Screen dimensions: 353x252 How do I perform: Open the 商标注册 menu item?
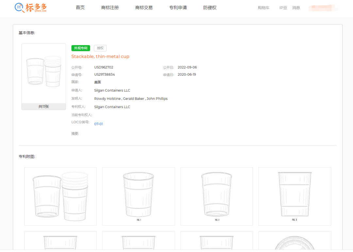tap(110, 8)
